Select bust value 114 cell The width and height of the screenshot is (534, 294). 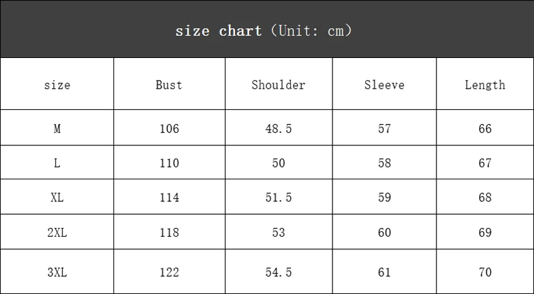pyautogui.click(x=170, y=197)
